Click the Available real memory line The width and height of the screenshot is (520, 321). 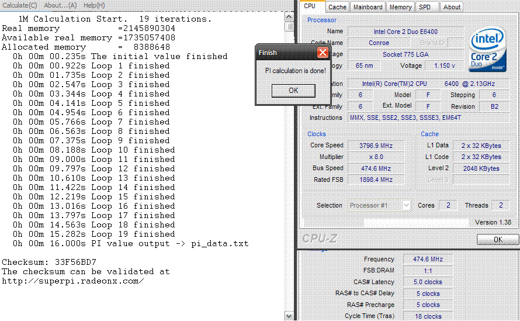coord(89,38)
